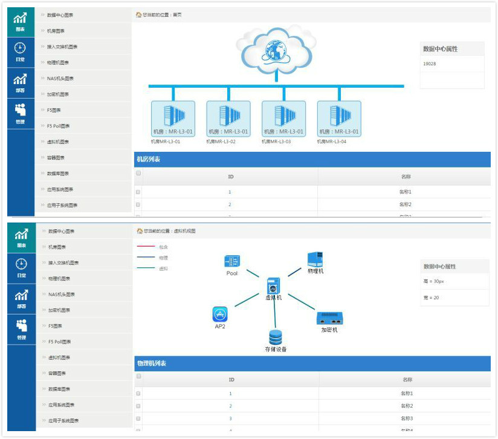Tick the header checkbox of 物理机列表 table

click(139, 376)
